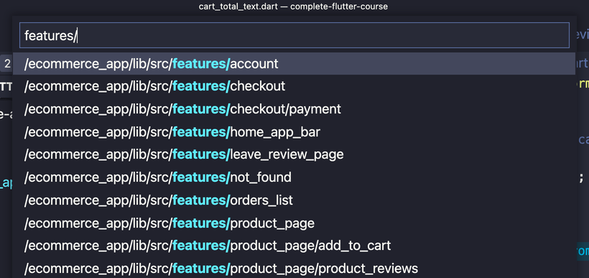
Task: Choose the features/not_found result
Action: [x=294, y=177]
